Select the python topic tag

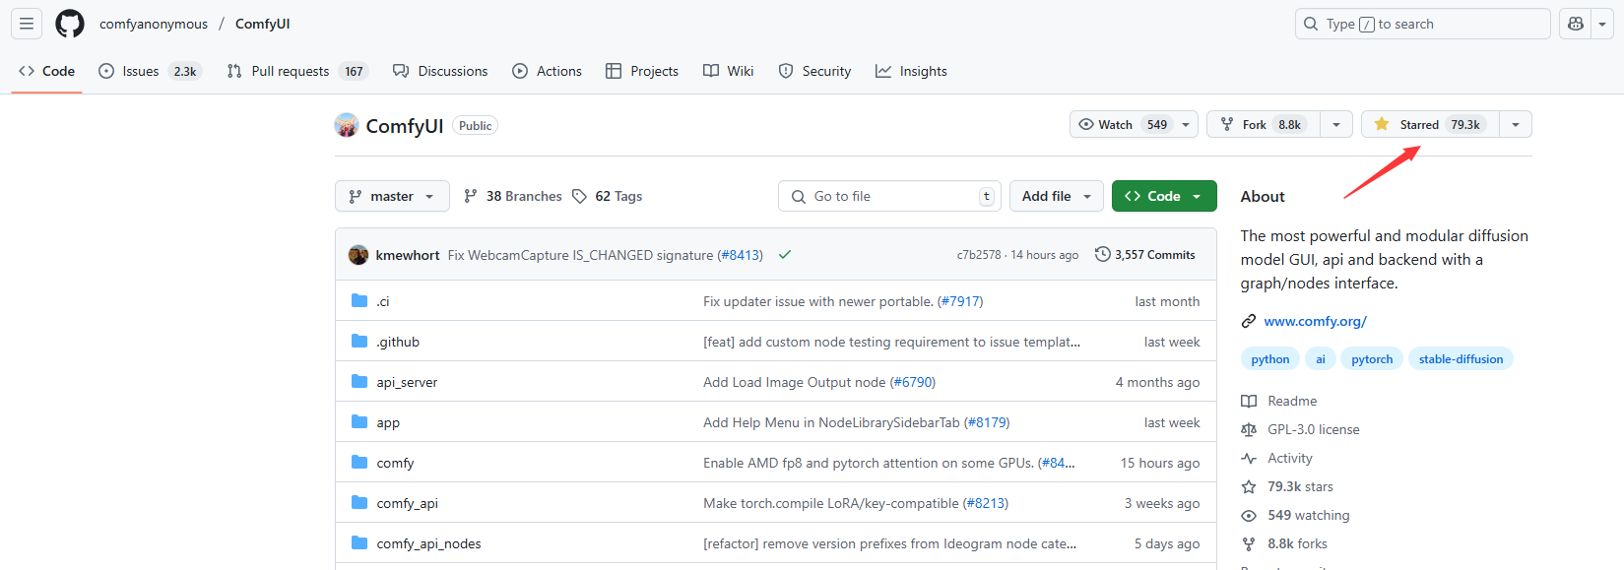(x=1270, y=359)
